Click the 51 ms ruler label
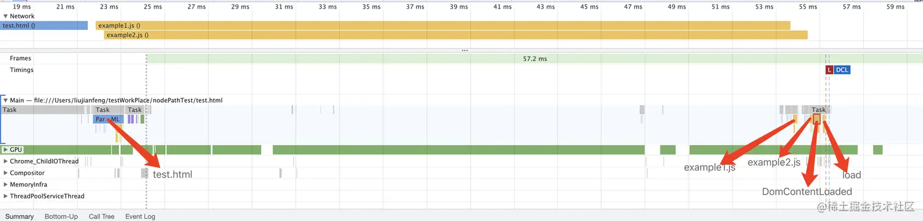Screen dimensions: 923x221 click(x=720, y=7)
